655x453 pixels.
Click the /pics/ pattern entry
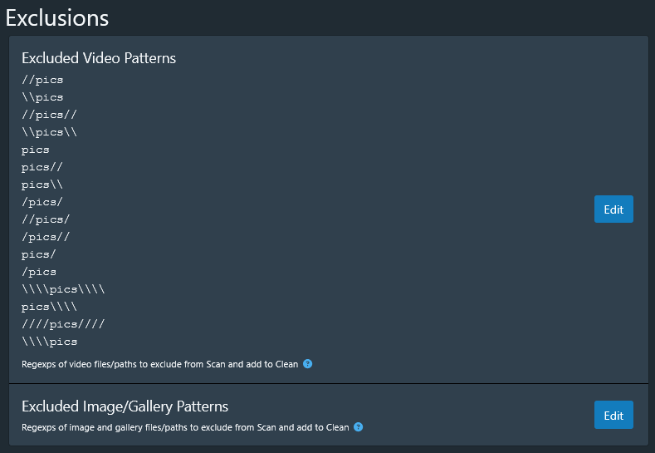42,202
